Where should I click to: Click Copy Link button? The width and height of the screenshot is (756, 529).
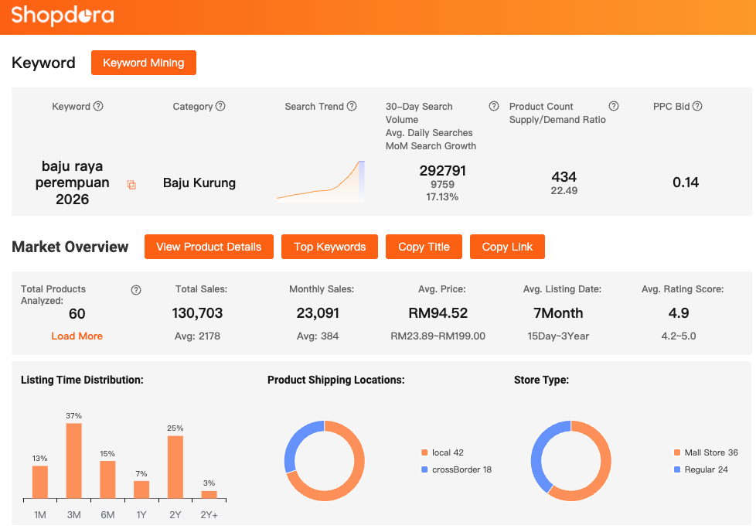pos(507,247)
